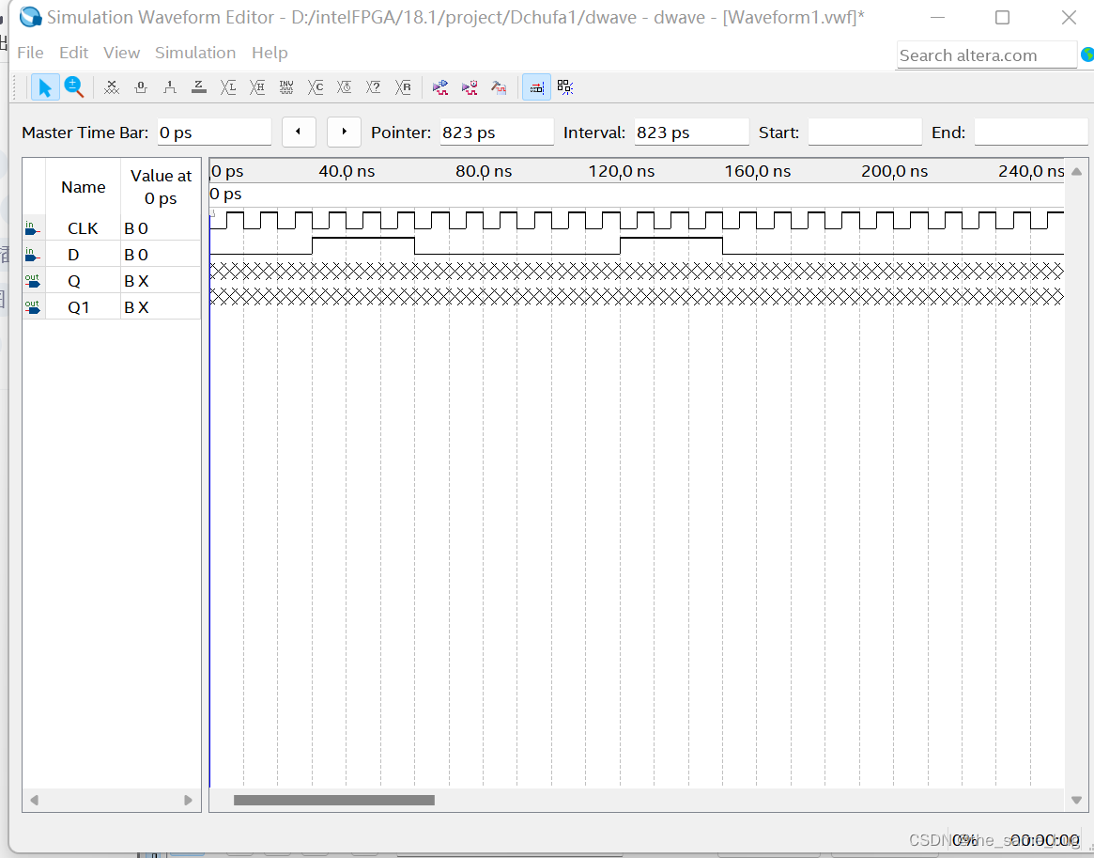
Task: Open the Help menu
Action: 270,53
